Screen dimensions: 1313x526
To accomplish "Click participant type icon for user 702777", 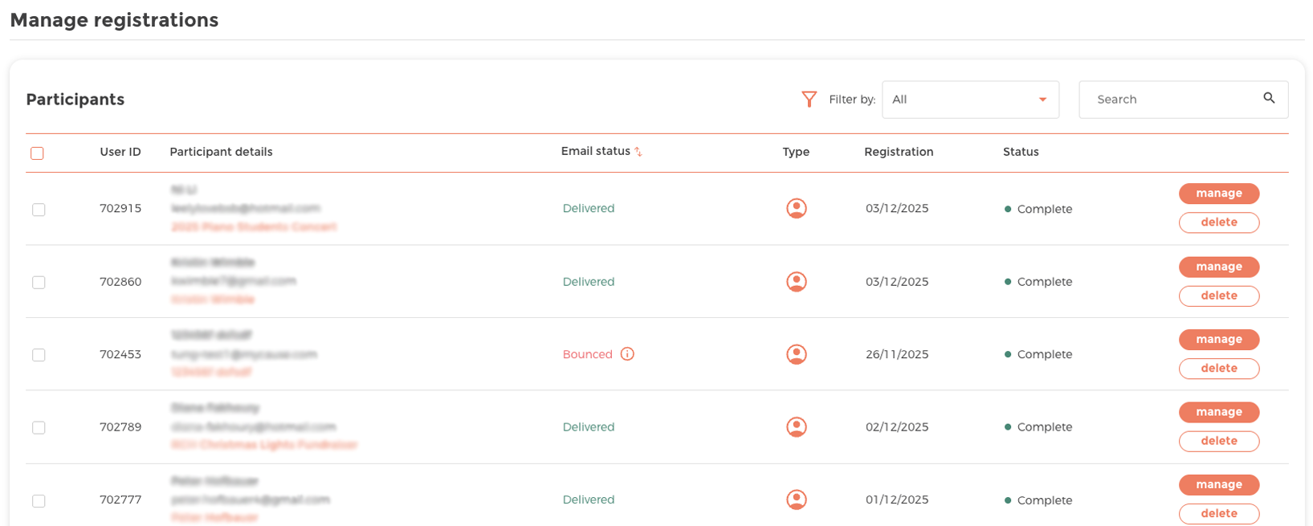I will (797, 499).
